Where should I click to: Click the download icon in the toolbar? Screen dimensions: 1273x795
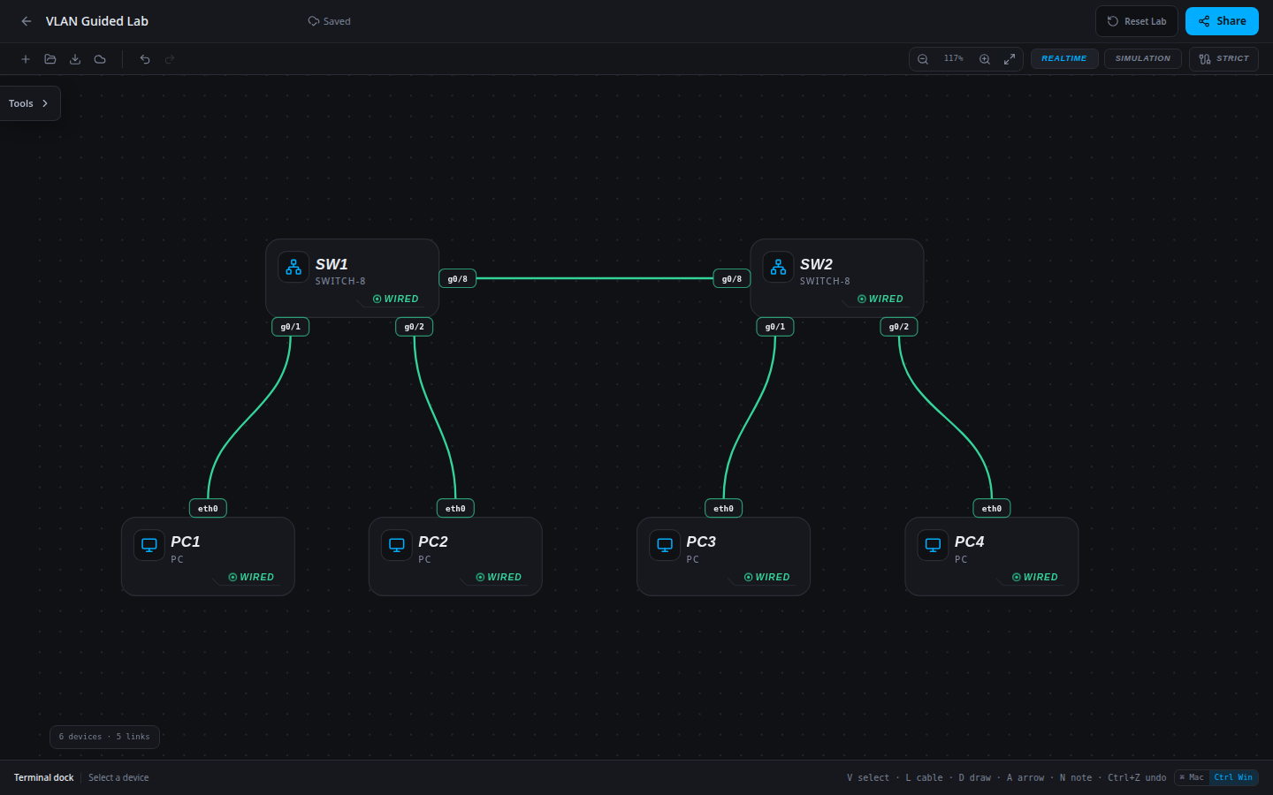pyautogui.click(x=75, y=59)
